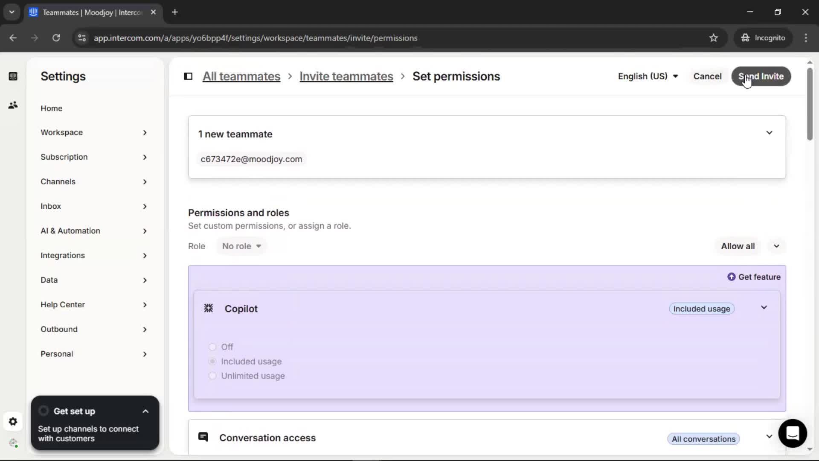Viewport: 819px width, 461px height.
Task: Click the Copilot sparkle icon
Action: coord(209,308)
